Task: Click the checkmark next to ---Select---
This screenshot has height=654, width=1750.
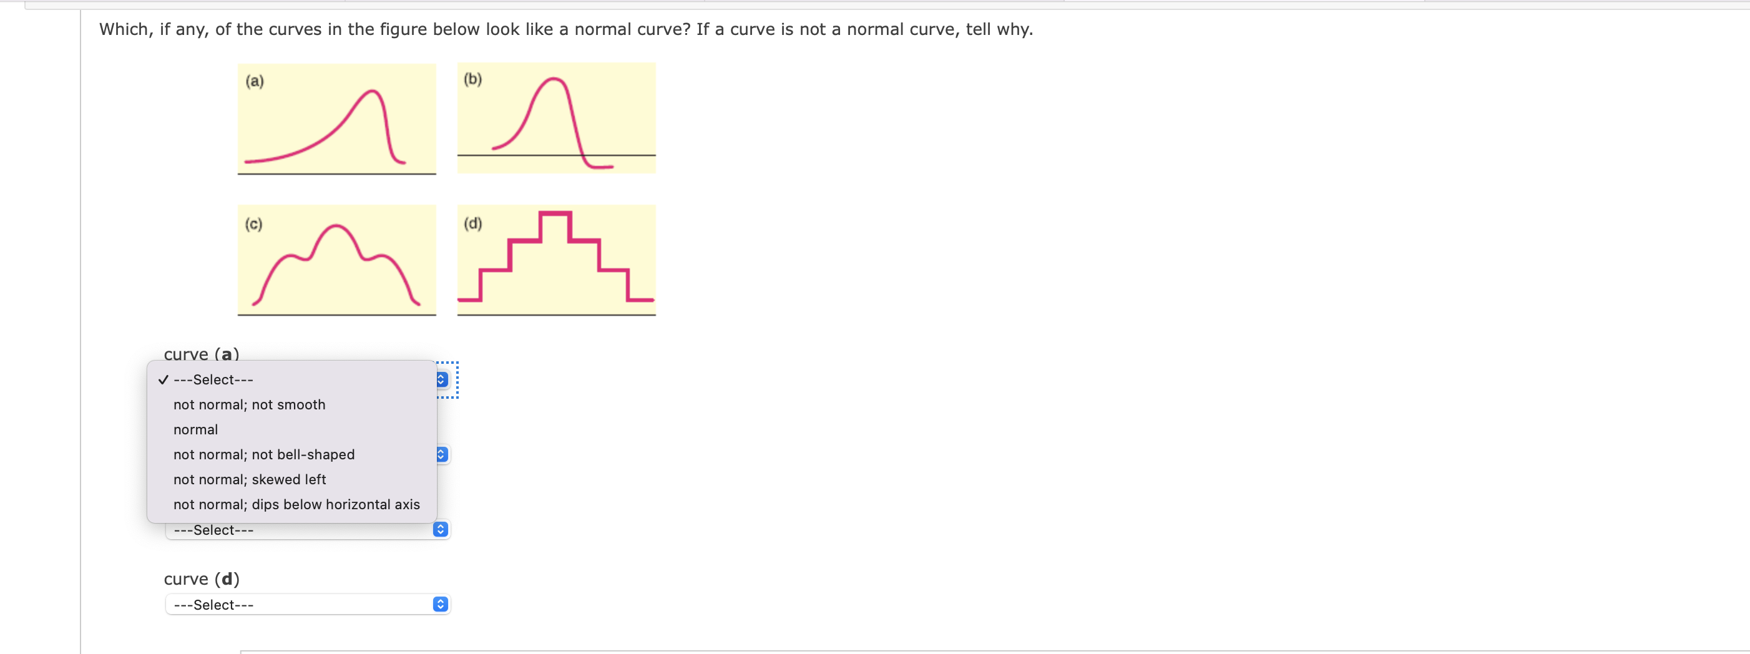Action: (x=162, y=379)
